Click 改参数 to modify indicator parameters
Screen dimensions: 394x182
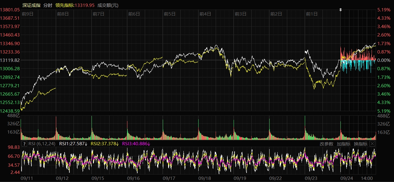tap(326, 144)
